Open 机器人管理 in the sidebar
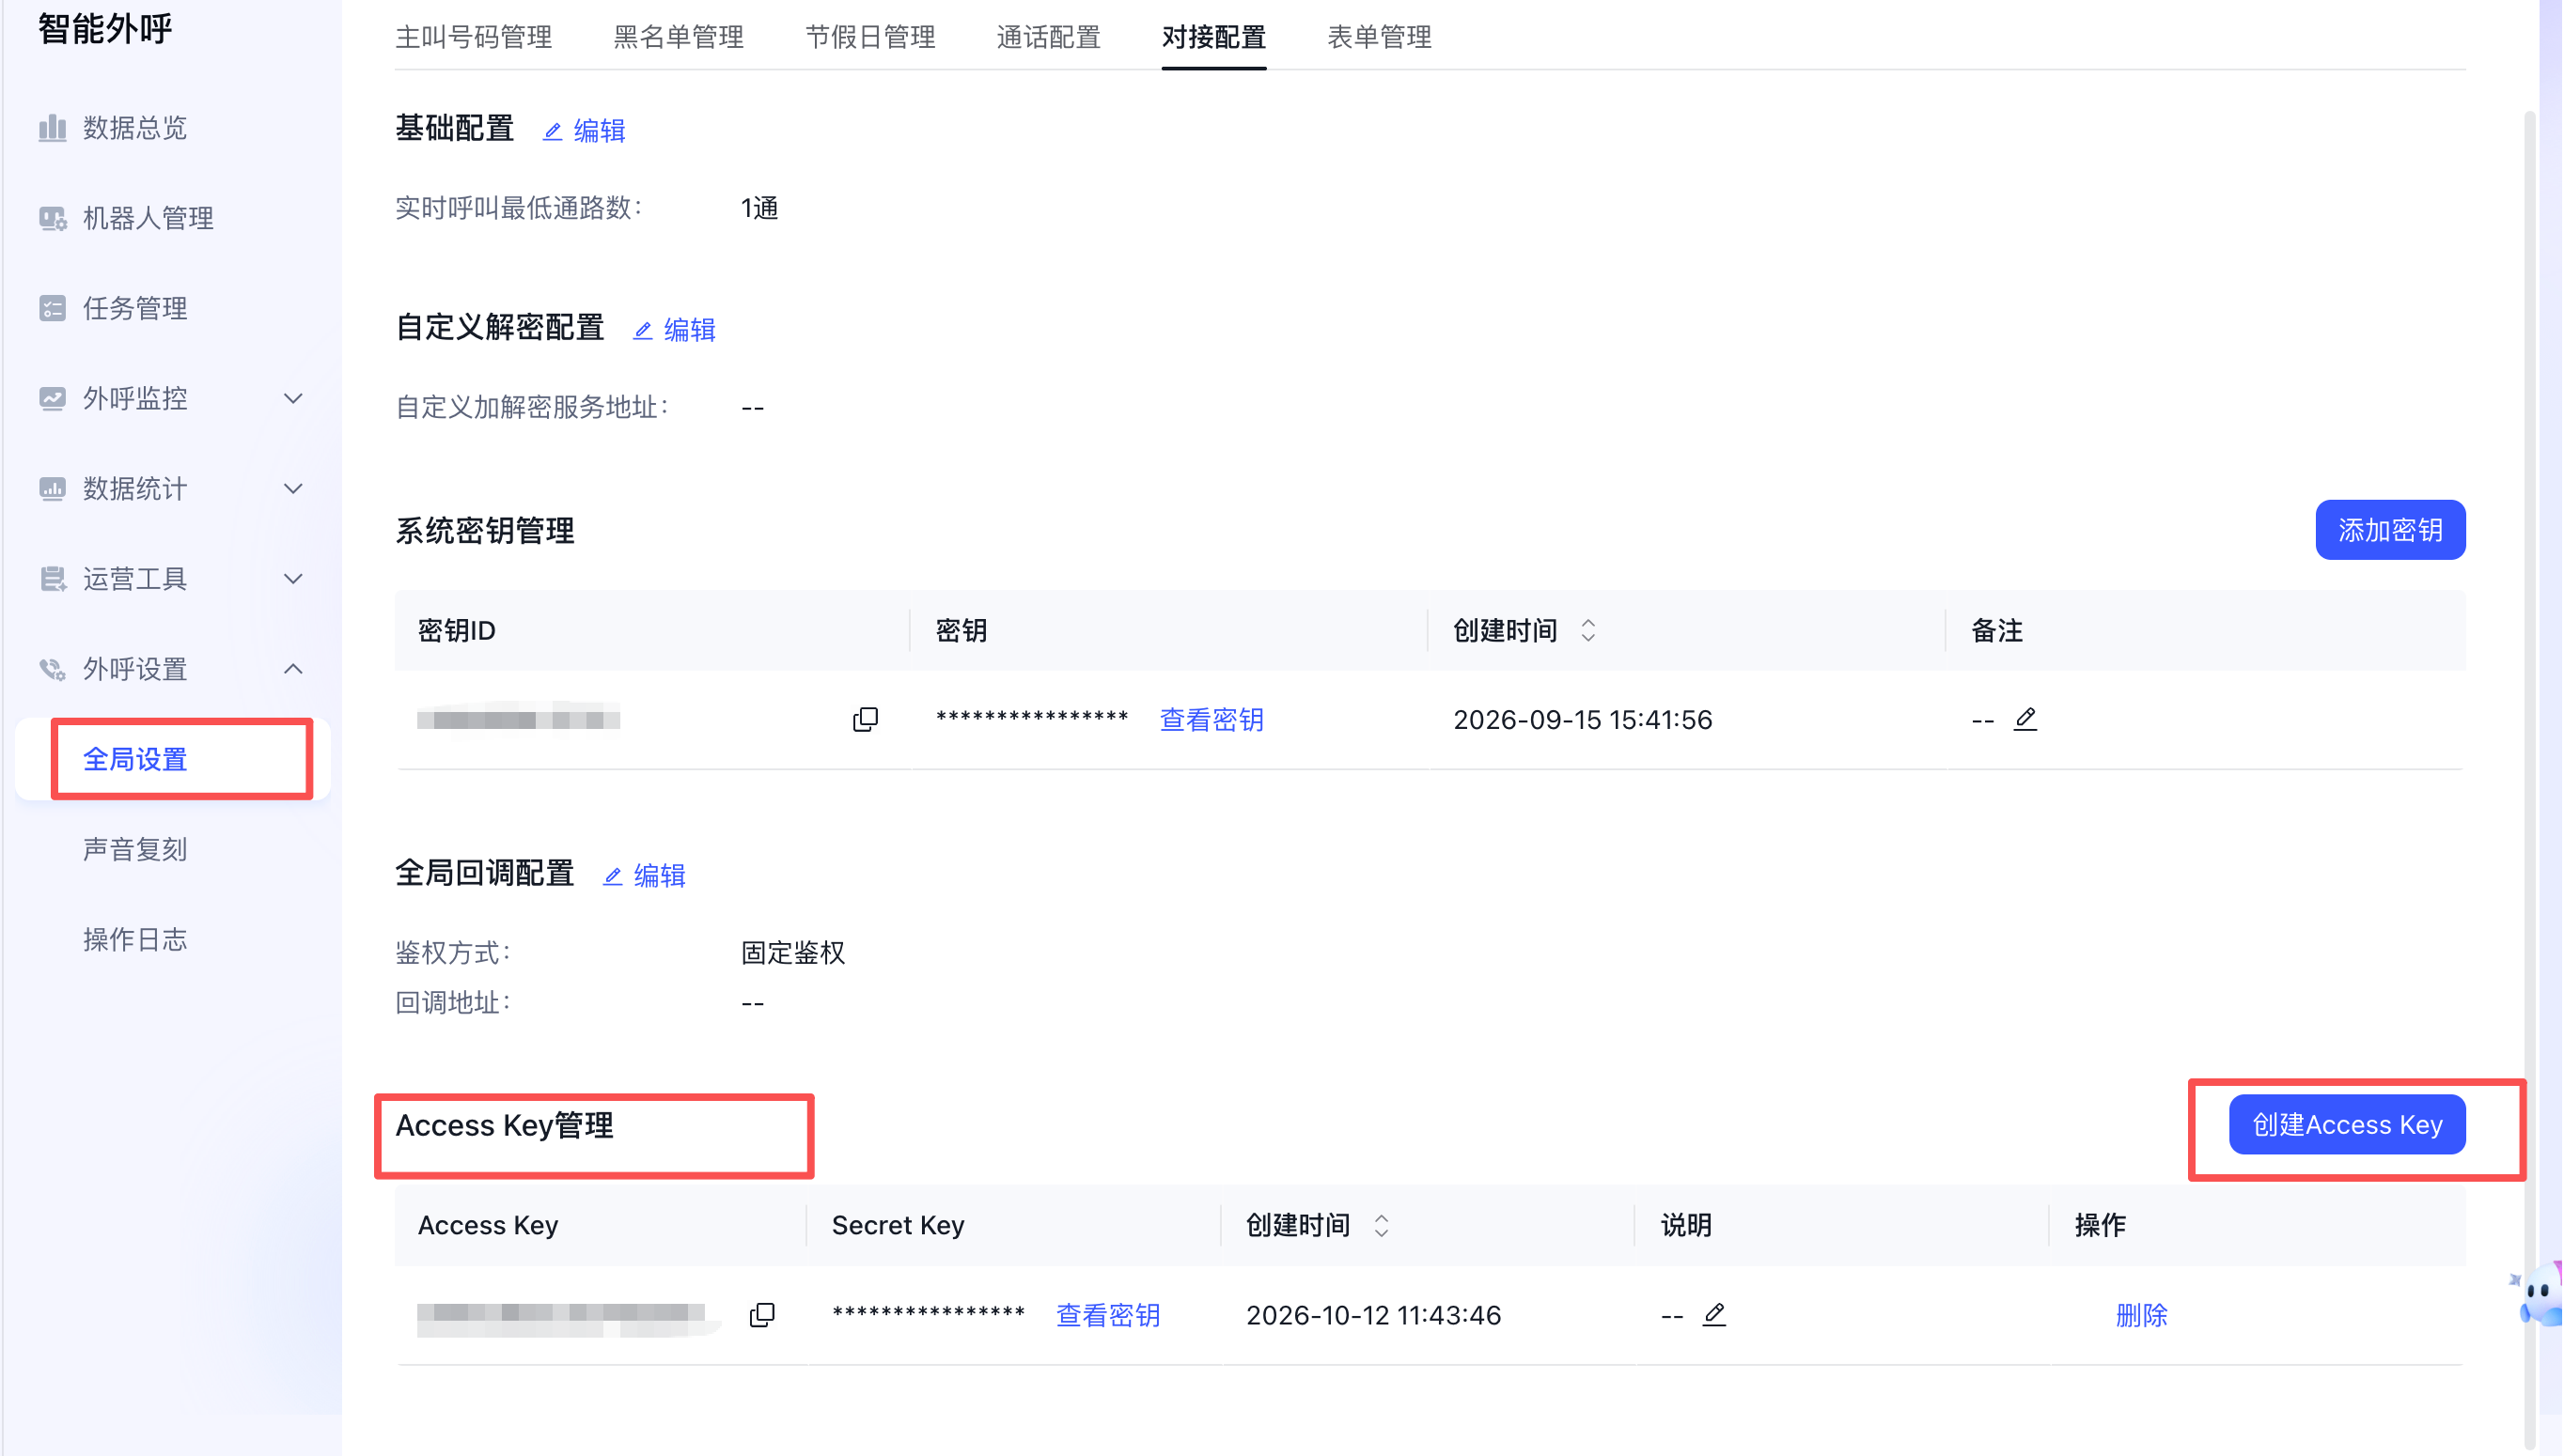 [x=149, y=218]
